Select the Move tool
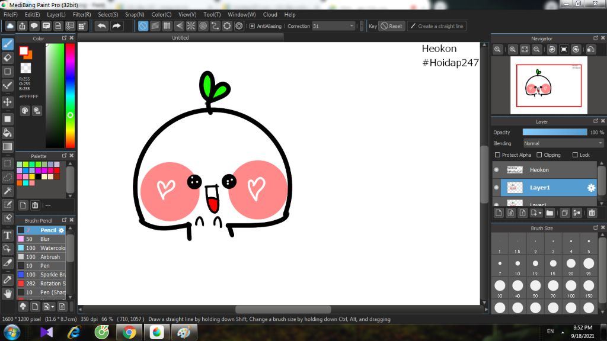Screen dimensions: 607x341 pos(7,102)
